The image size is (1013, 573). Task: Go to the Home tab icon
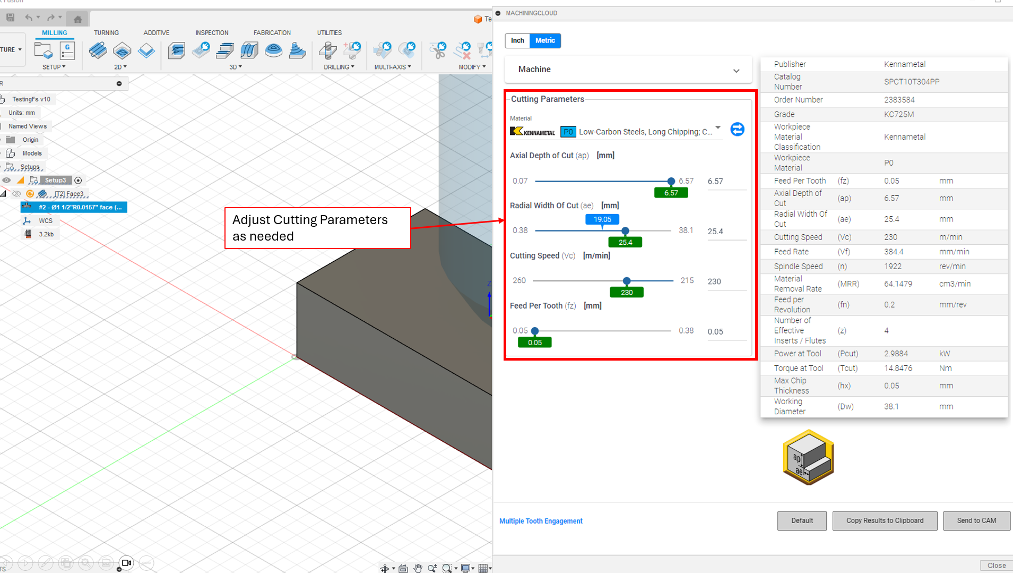click(x=77, y=19)
